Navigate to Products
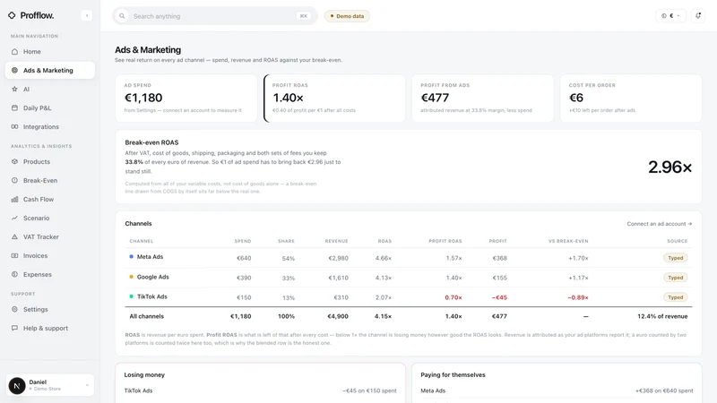 click(x=50, y=162)
